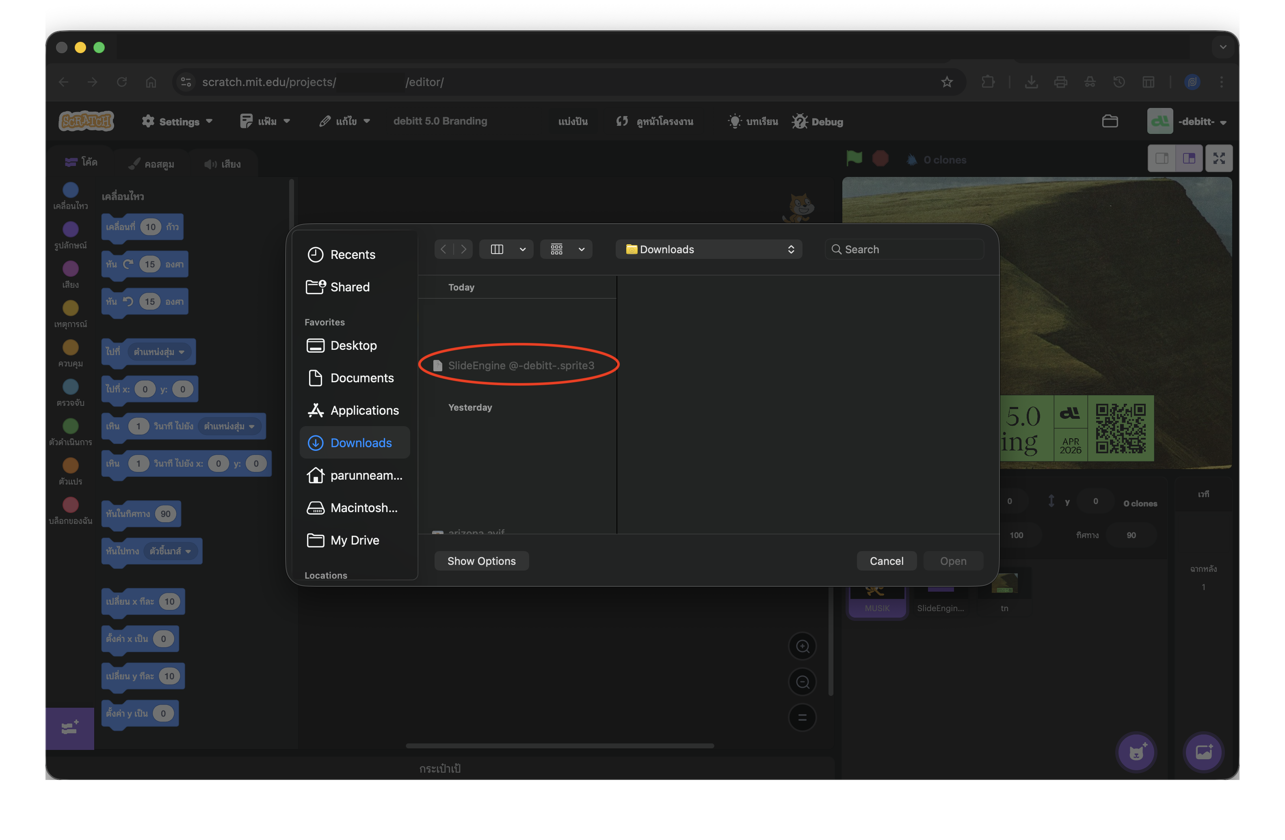Expand the column view options dropdown
1285x840 pixels.
[522, 249]
